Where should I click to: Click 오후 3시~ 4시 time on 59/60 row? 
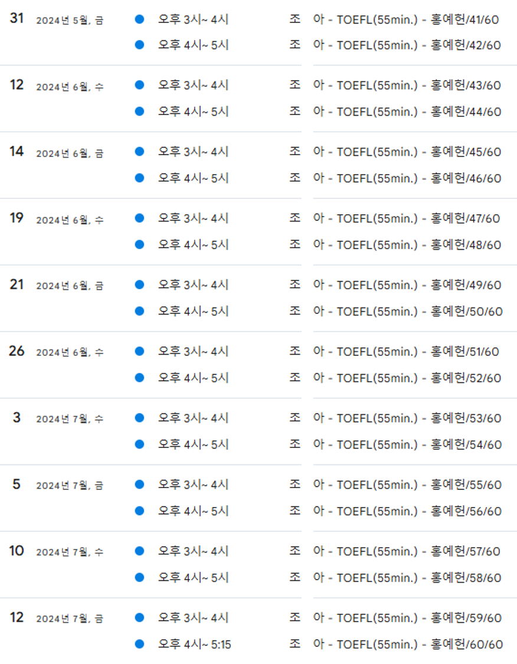(x=193, y=617)
